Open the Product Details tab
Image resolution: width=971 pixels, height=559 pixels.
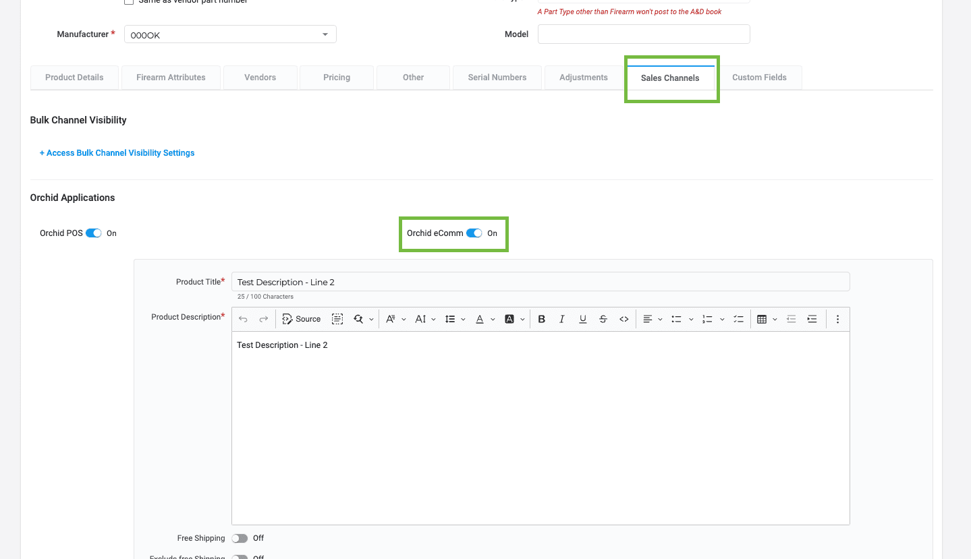point(74,78)
